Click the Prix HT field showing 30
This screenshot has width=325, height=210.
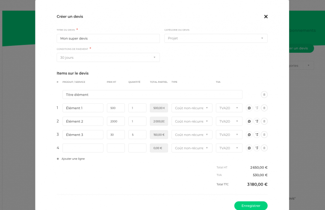(116, 135)
